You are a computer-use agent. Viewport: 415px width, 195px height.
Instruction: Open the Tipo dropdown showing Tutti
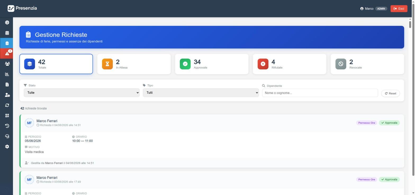point(201,93)
